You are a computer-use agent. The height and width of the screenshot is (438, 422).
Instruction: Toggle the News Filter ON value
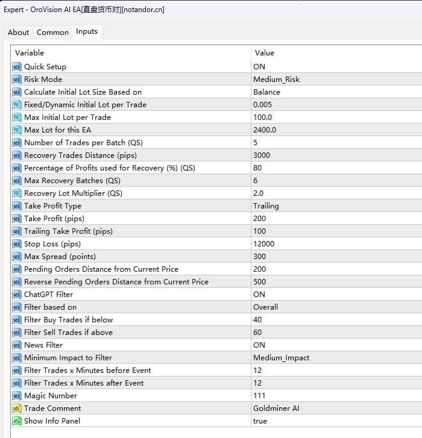[x=259, y=345]
